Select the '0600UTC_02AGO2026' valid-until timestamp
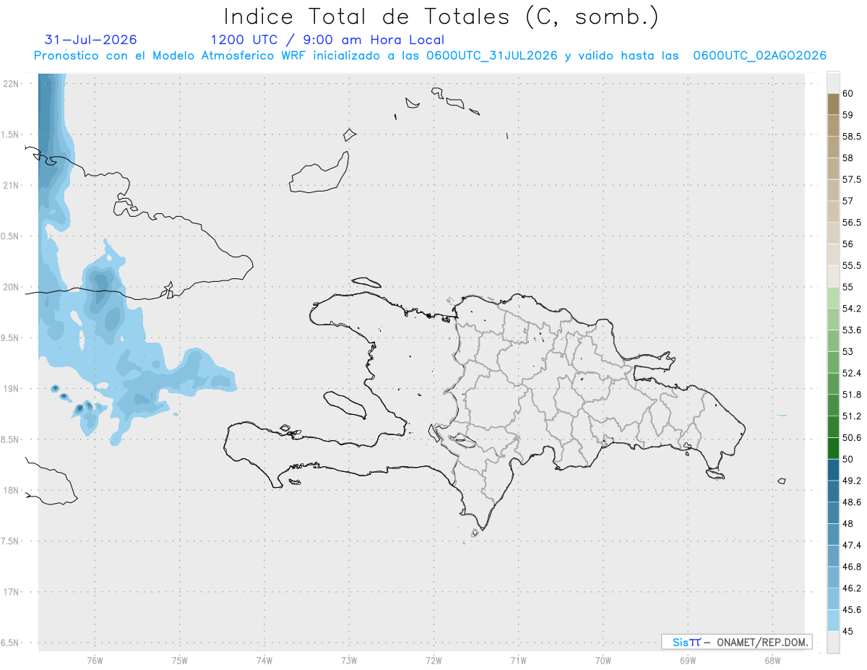This screenshot has height=670, width=867. pyautogui.click(x=759, y=56)
